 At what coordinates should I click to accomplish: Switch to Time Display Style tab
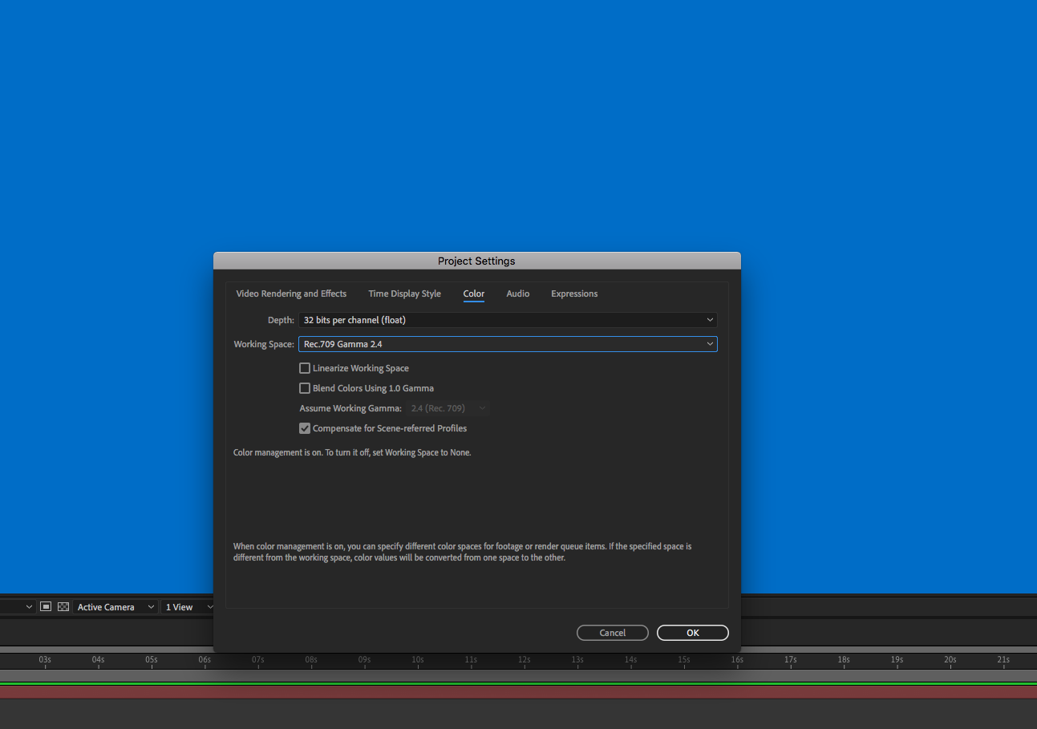pos(404,294)
